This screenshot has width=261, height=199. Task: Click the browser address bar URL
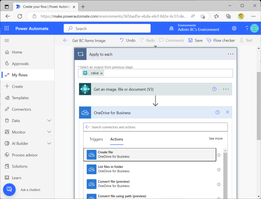click(113, 16)
